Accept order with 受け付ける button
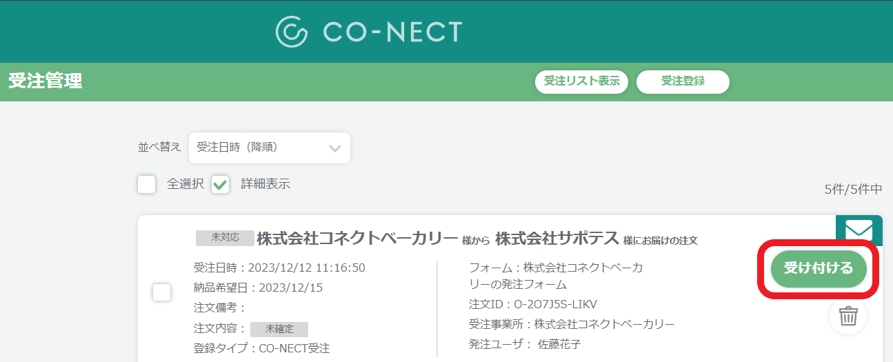 tap(819, 269)
